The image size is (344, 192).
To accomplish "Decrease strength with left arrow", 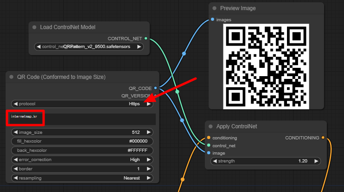I will (215, 161).
